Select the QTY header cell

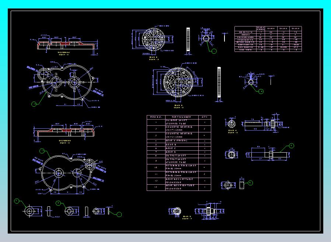(205, 117)
